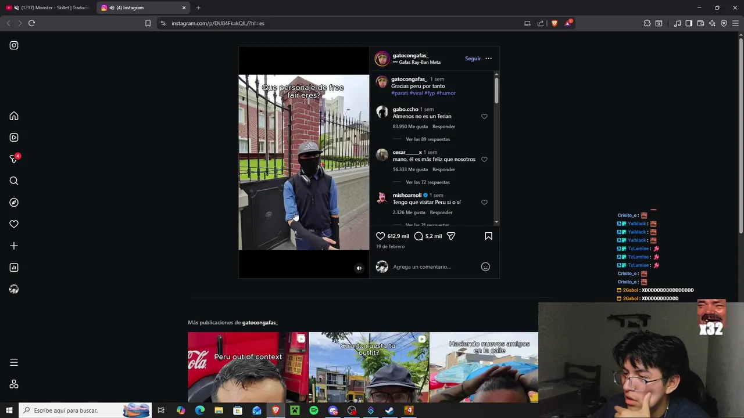The width and height of the screenshot is (744, 418).
Task: Open Brave Shields lion icon
Action: [555, 23]
